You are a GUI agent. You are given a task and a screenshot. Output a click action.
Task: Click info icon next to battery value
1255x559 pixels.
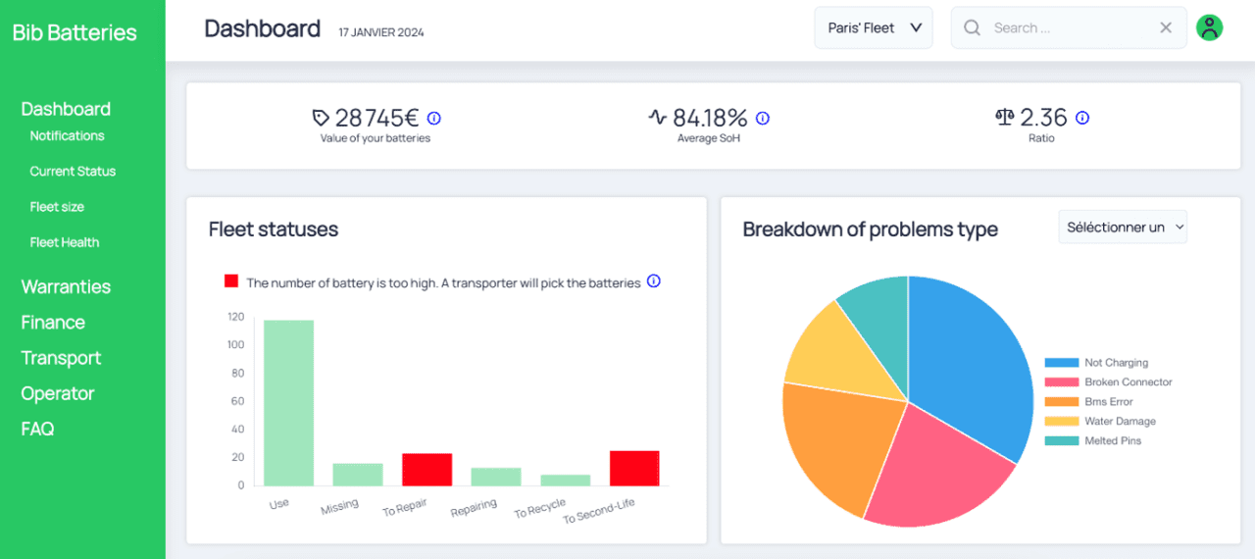click(x=434, y=119)
